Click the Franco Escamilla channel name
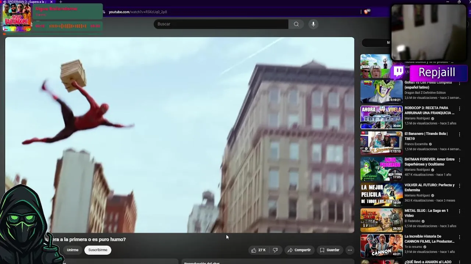Screen dimensions: 471x264 (416, 144)
